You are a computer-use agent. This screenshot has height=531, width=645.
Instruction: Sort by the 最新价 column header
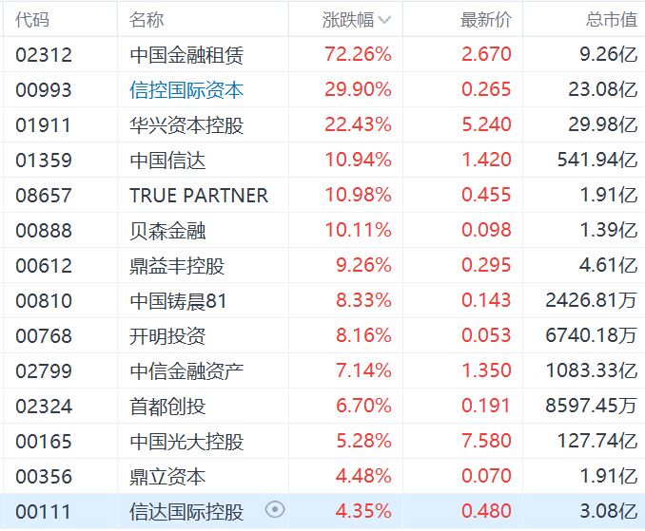[x=486, y=20]
